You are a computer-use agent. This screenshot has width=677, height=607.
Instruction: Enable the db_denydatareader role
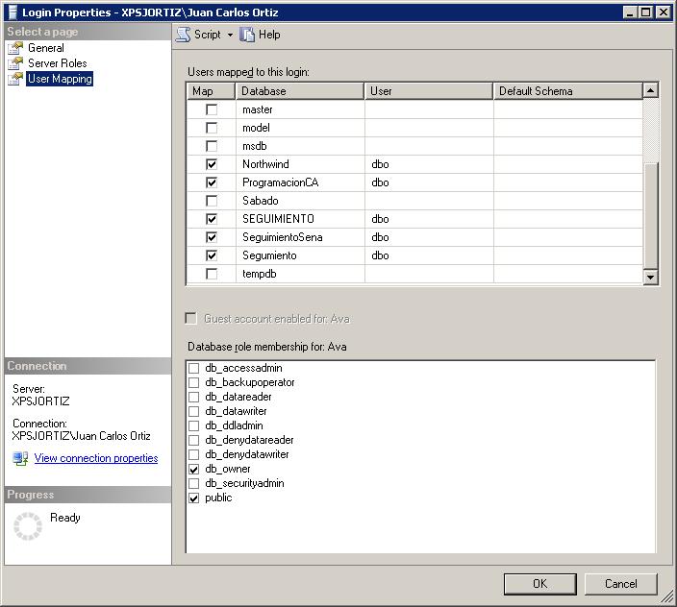pyautogui.click(x=194, y=440)
